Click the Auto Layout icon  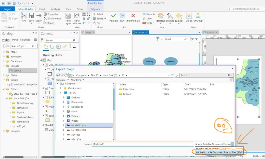pos(68,16)
